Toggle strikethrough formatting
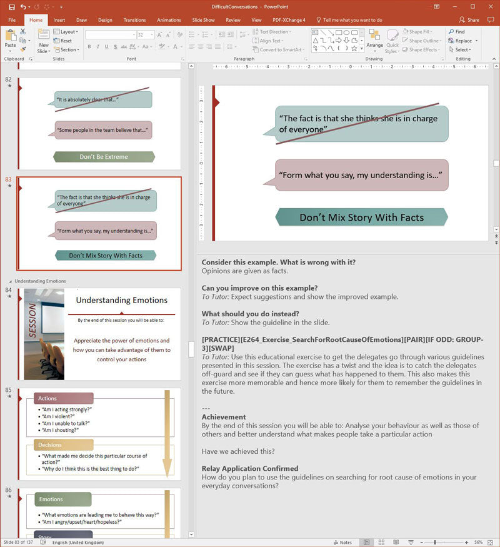The image size is (500, 547). pos(124,47)
